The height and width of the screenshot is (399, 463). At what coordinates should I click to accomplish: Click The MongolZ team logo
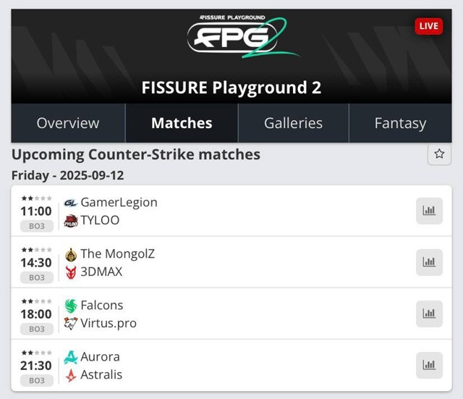(x=71, y=254)
